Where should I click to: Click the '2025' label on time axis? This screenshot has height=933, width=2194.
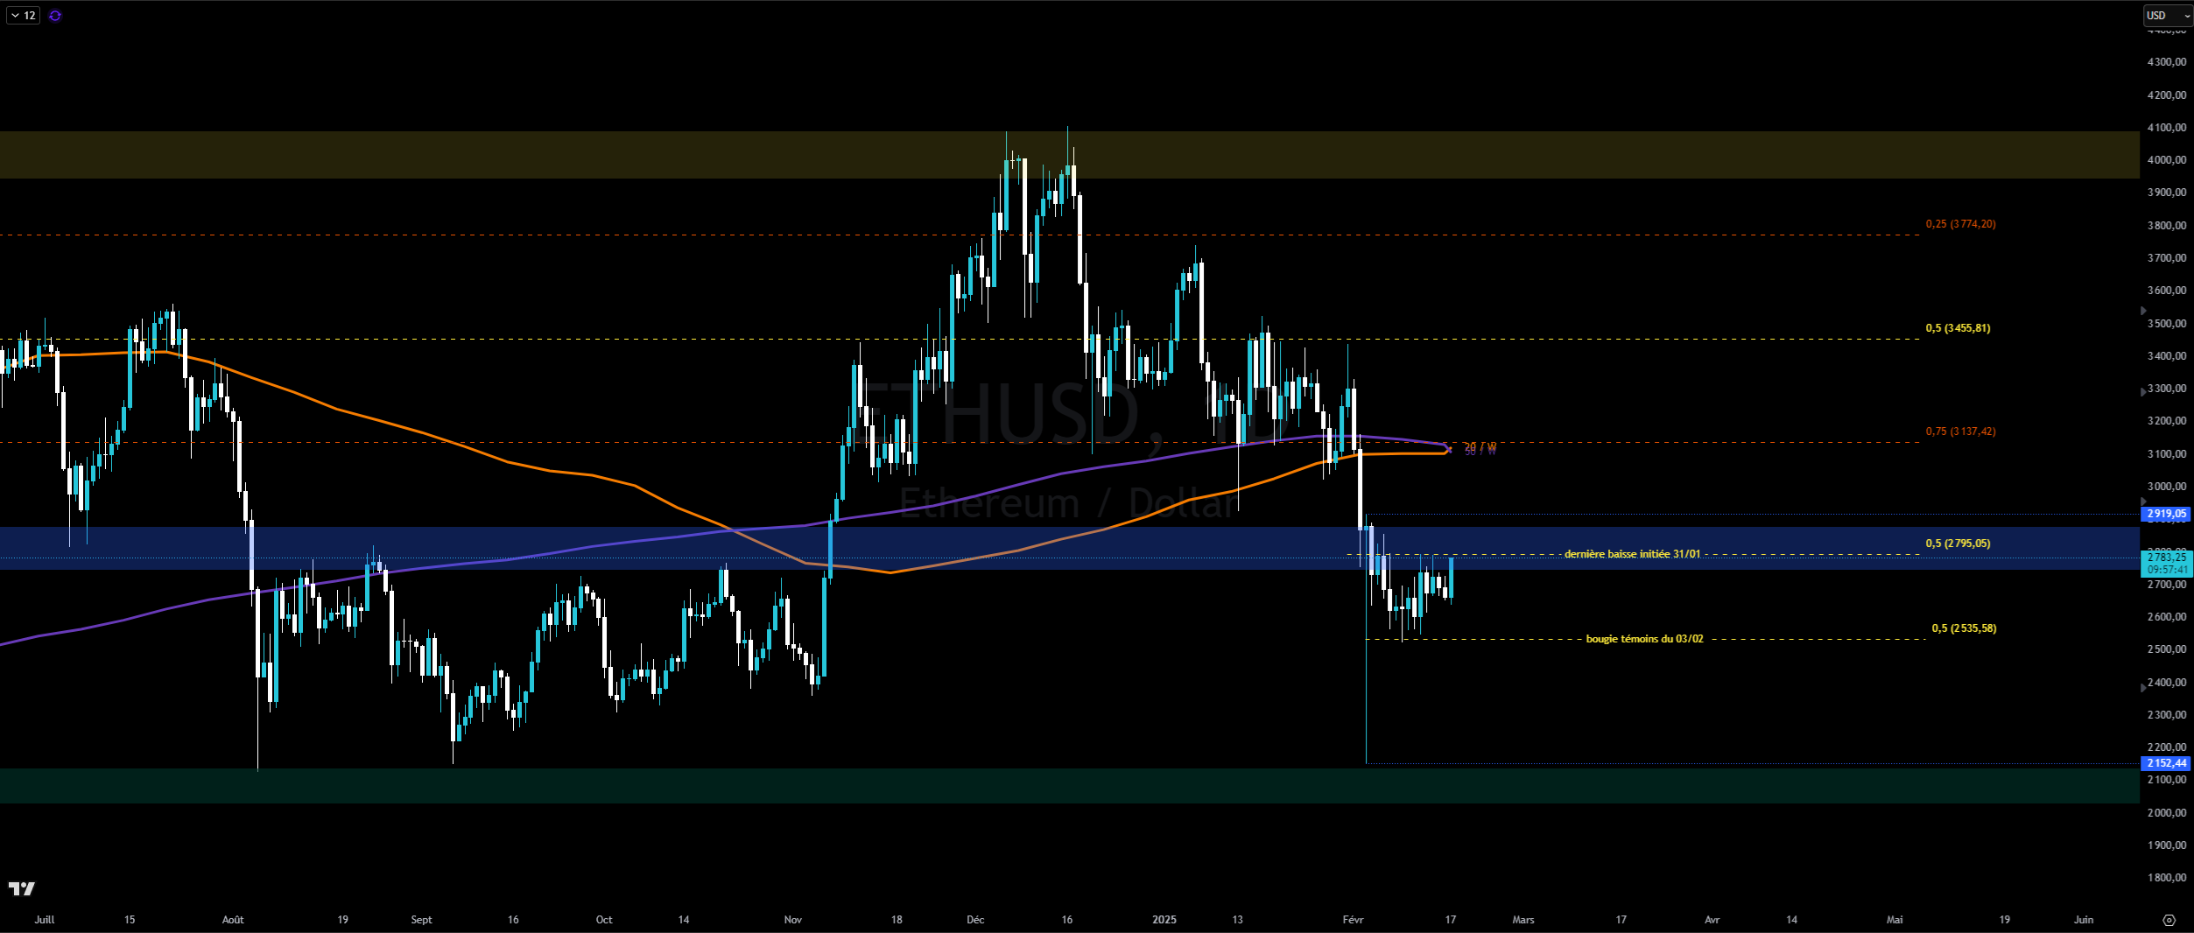pos(1164,920)
